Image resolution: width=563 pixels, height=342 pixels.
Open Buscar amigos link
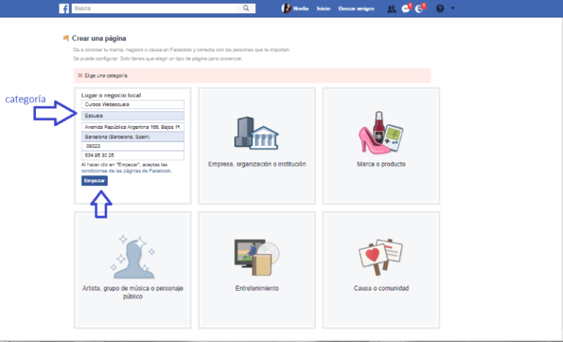356,9
